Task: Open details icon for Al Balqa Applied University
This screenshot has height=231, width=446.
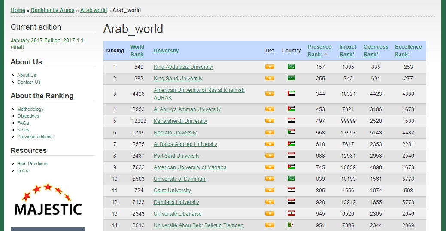Action: tap(270, 144)
